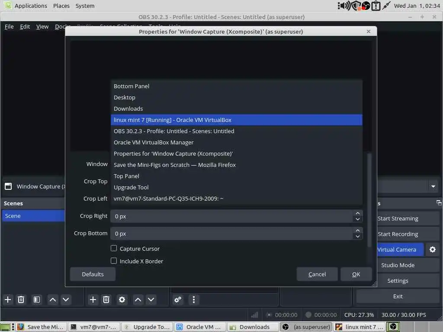Open advanced audio properties gears icon

point(178,300)
